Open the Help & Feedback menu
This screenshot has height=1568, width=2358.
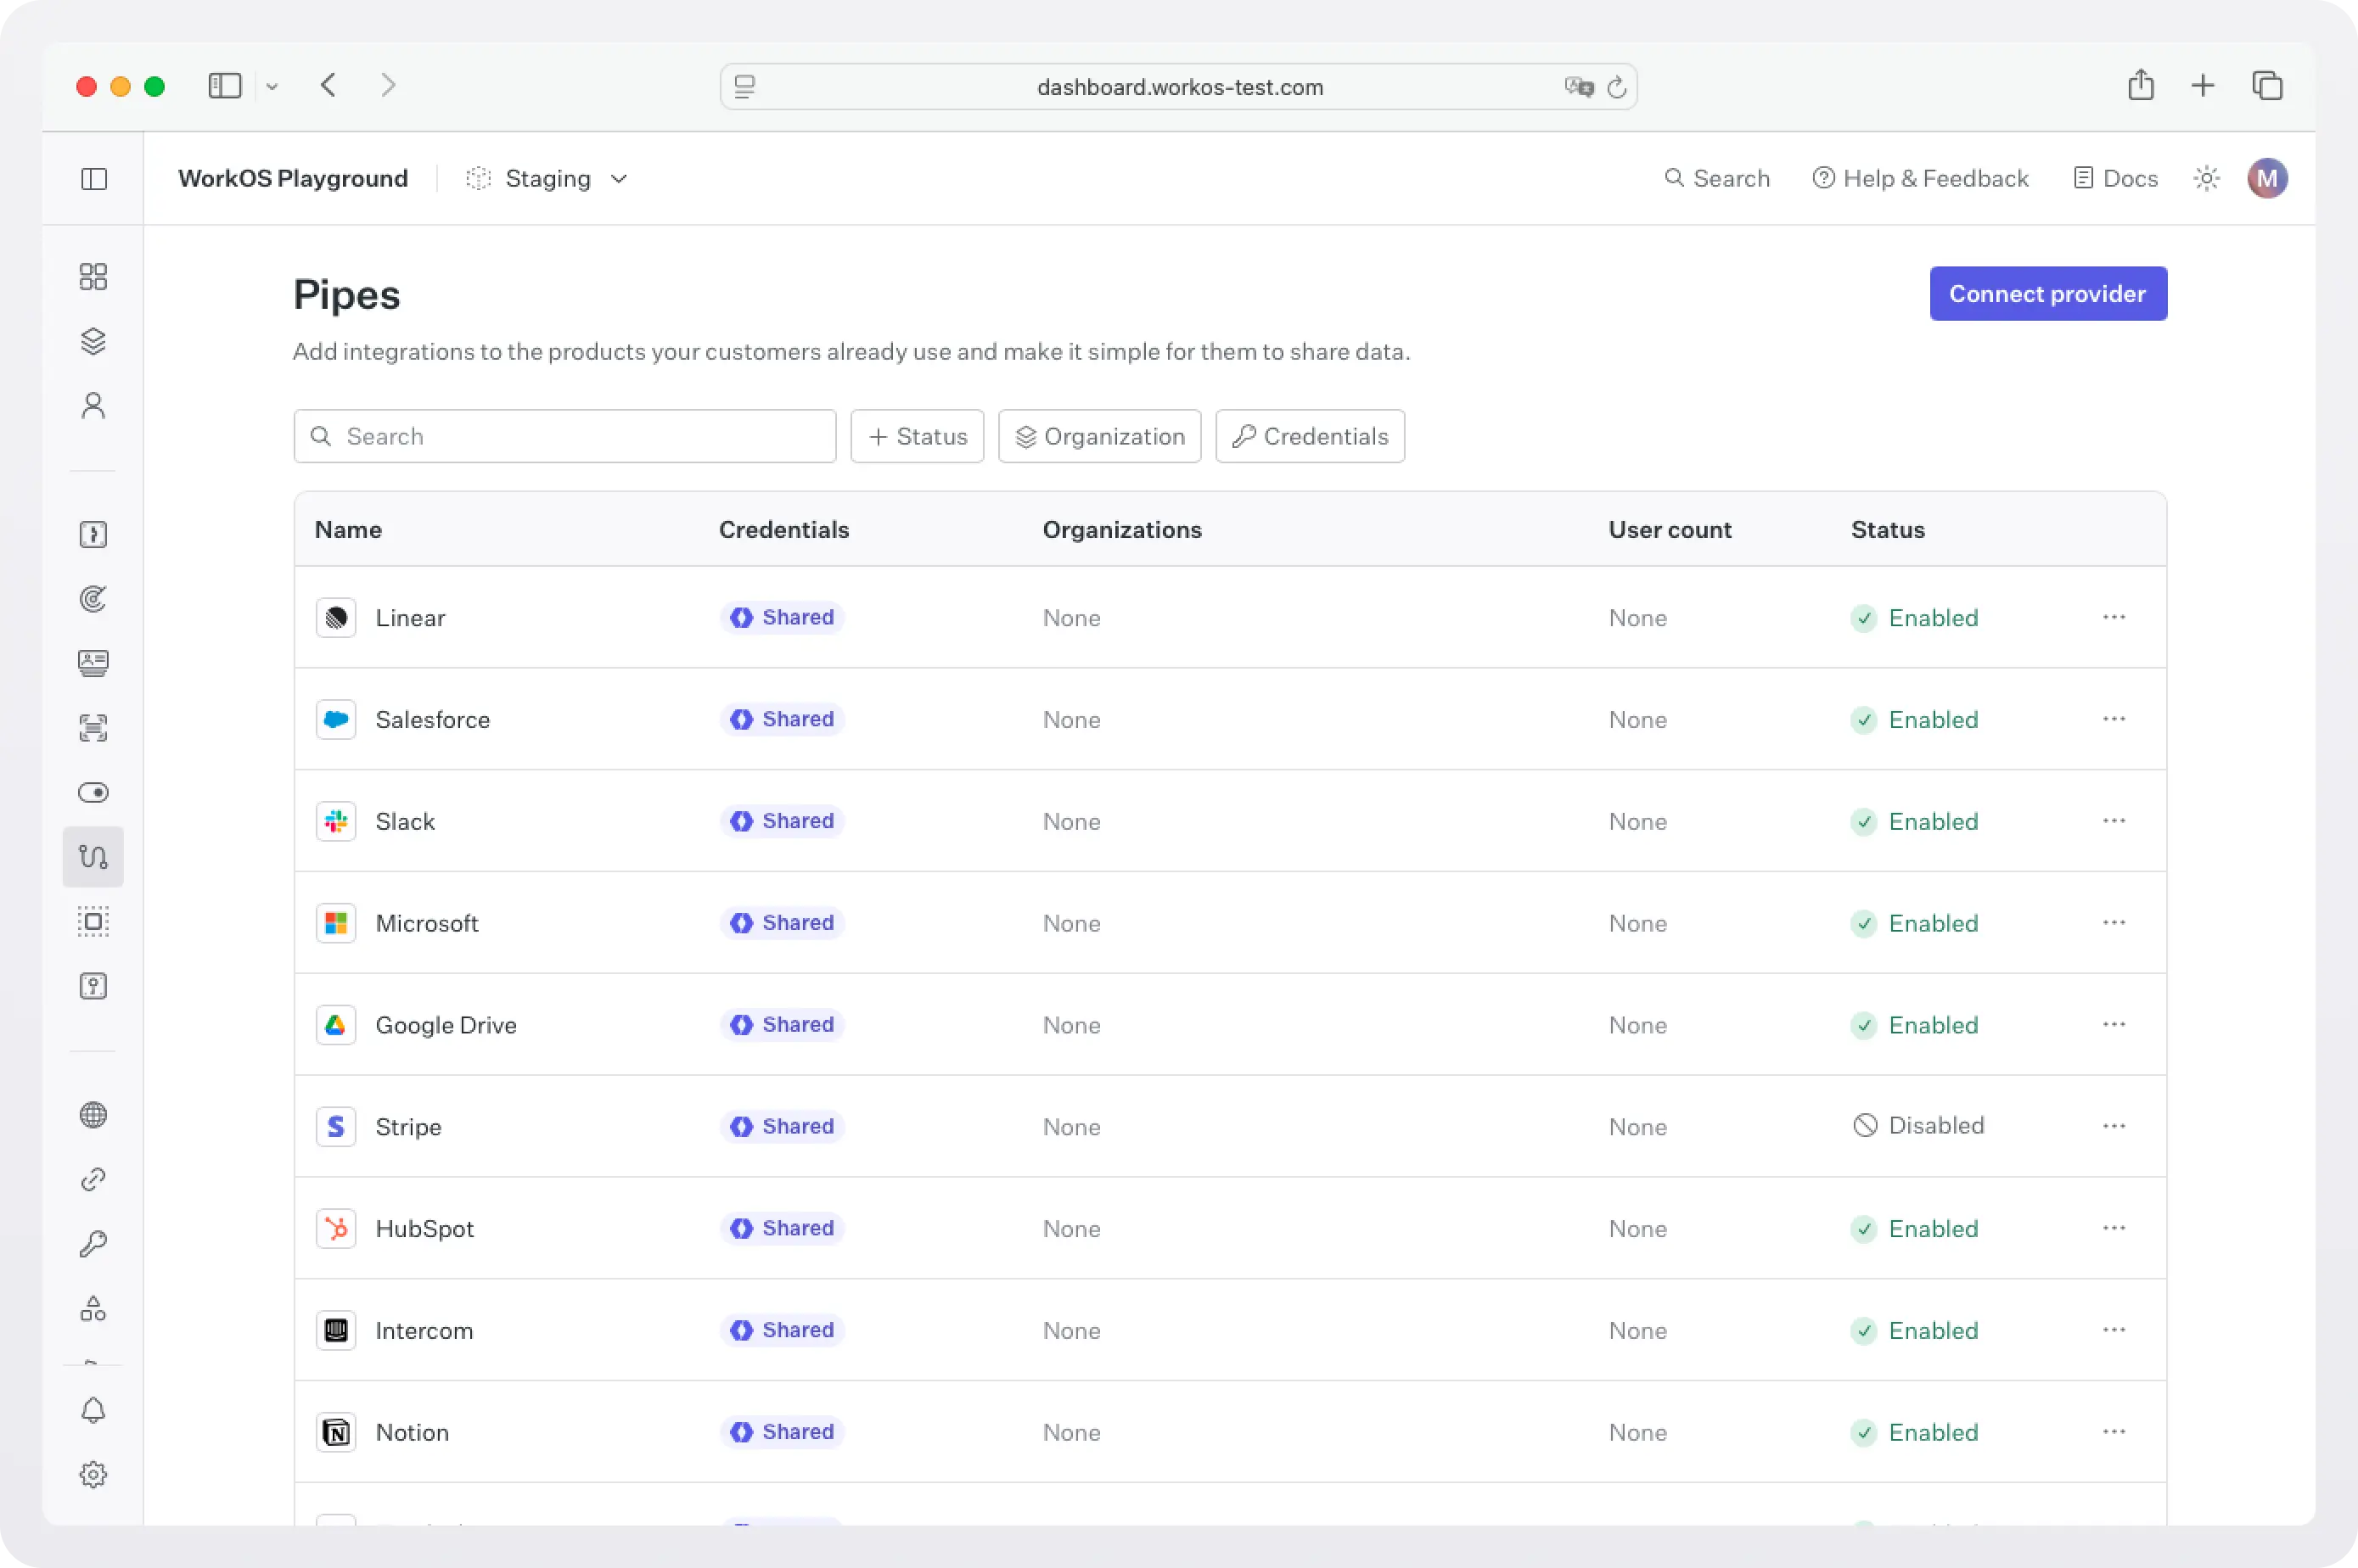click(1920, 177)
